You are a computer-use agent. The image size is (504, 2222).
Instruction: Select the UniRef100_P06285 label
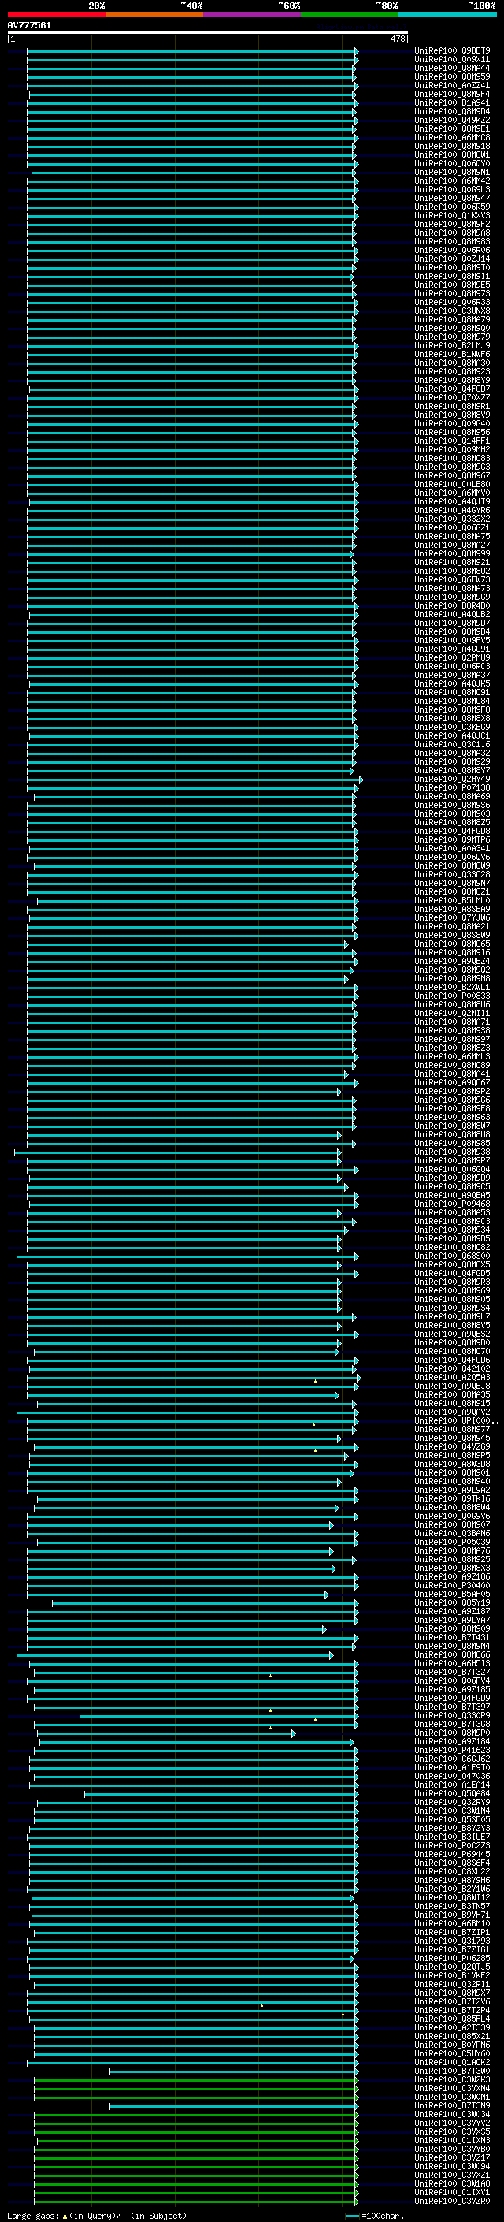452,1959
